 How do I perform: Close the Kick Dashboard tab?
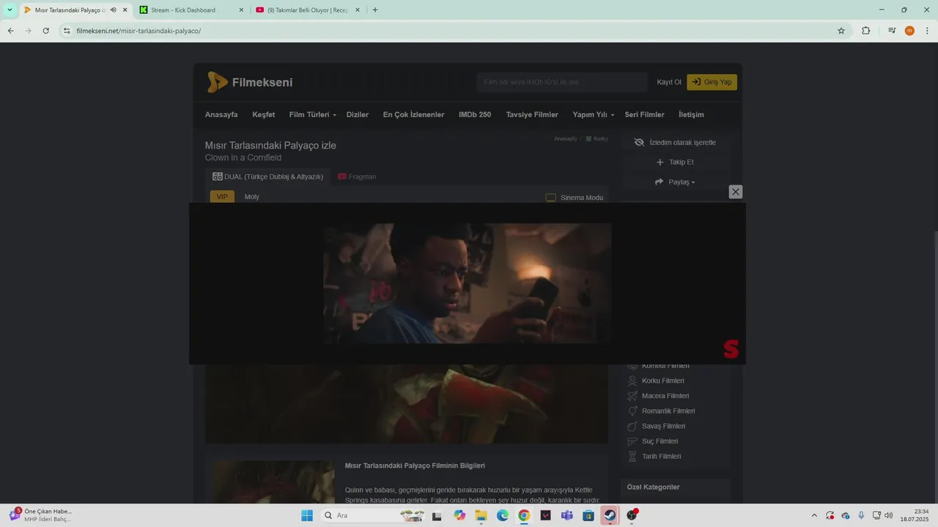pos(241,10)
